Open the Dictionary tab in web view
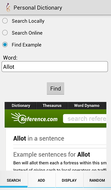The width and height of the screenshot is (111, 190). (x=21, y=105)
